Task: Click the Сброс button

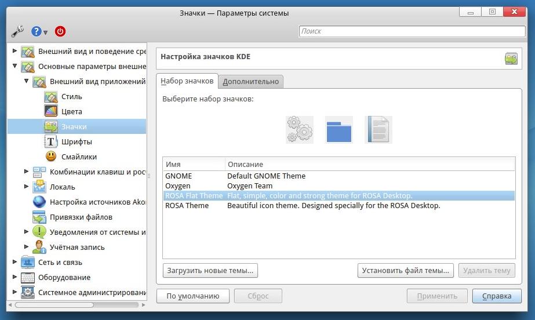Action: [258, 296]
